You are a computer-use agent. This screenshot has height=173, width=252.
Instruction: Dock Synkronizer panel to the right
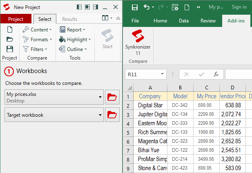pyautogui.click(x=96, y=7)
